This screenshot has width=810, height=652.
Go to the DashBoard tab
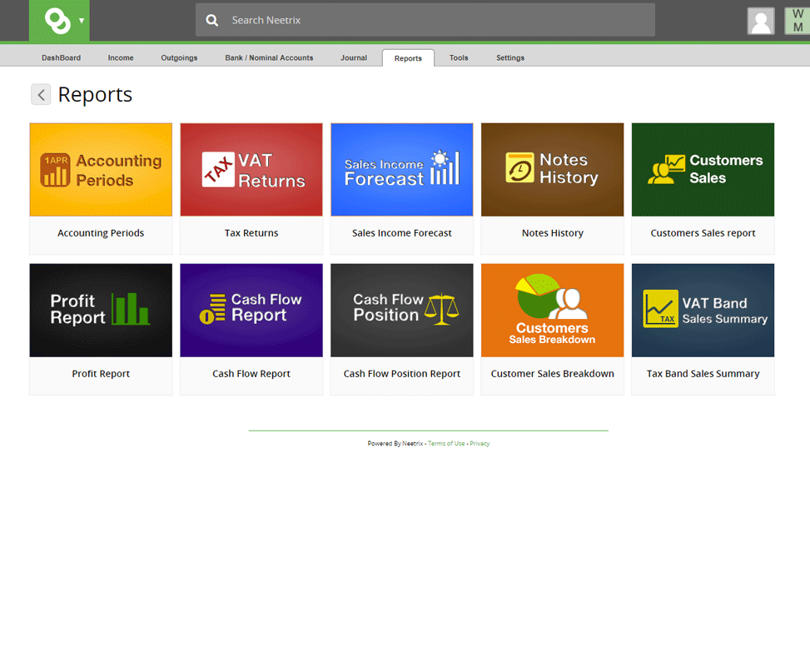pos(61,57)
